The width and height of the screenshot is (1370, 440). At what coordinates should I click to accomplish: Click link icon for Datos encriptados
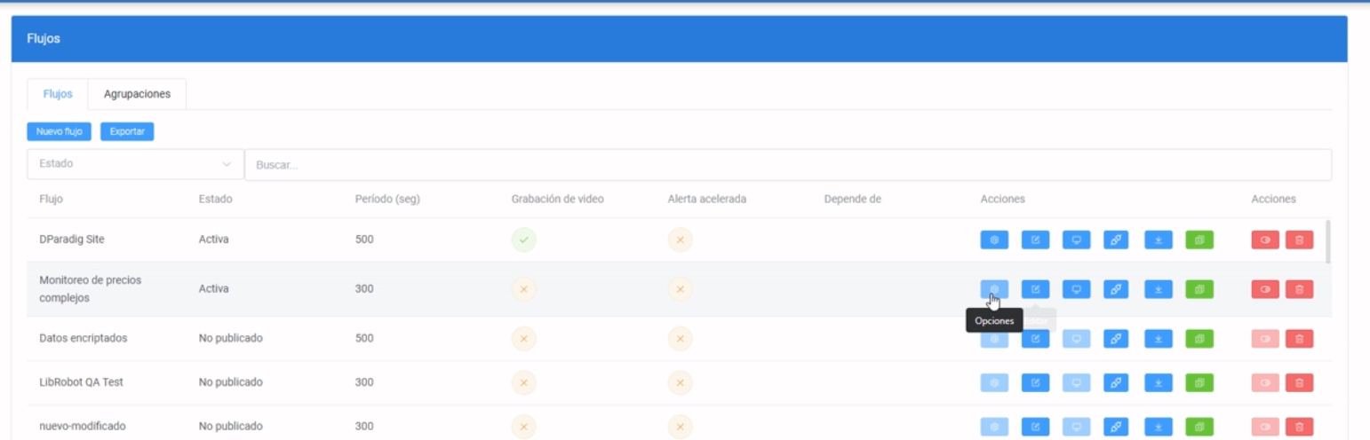[x=1117, y=339]
